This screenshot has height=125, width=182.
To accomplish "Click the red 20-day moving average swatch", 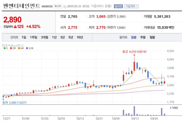I will pos(11,48).
